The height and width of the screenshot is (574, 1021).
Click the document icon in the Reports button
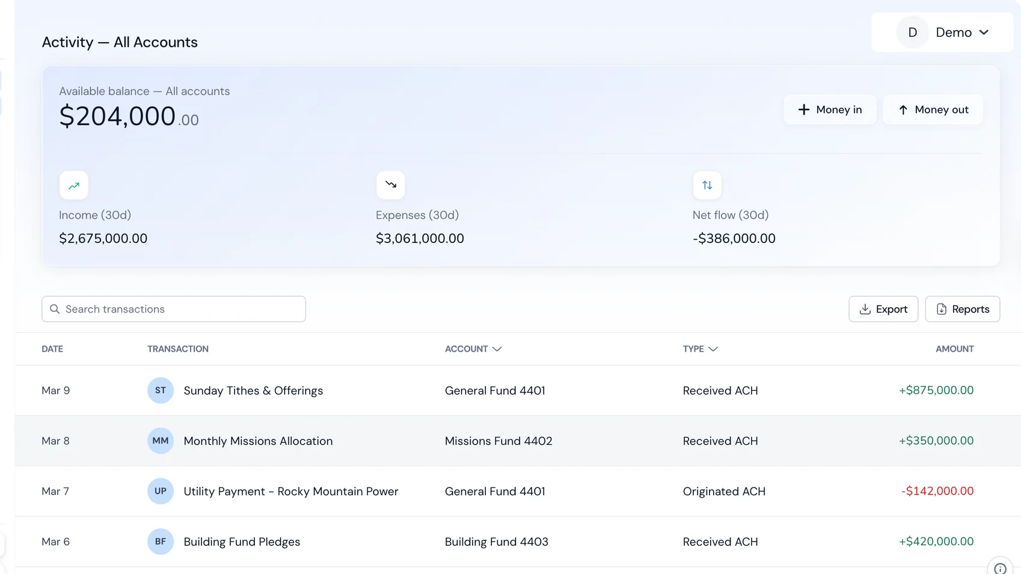tap(942, 309)
